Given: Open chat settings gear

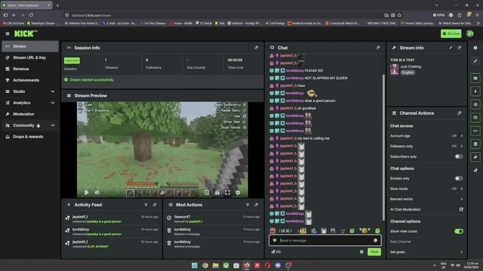Looking at the screenshot, I should tap(361, 252).
